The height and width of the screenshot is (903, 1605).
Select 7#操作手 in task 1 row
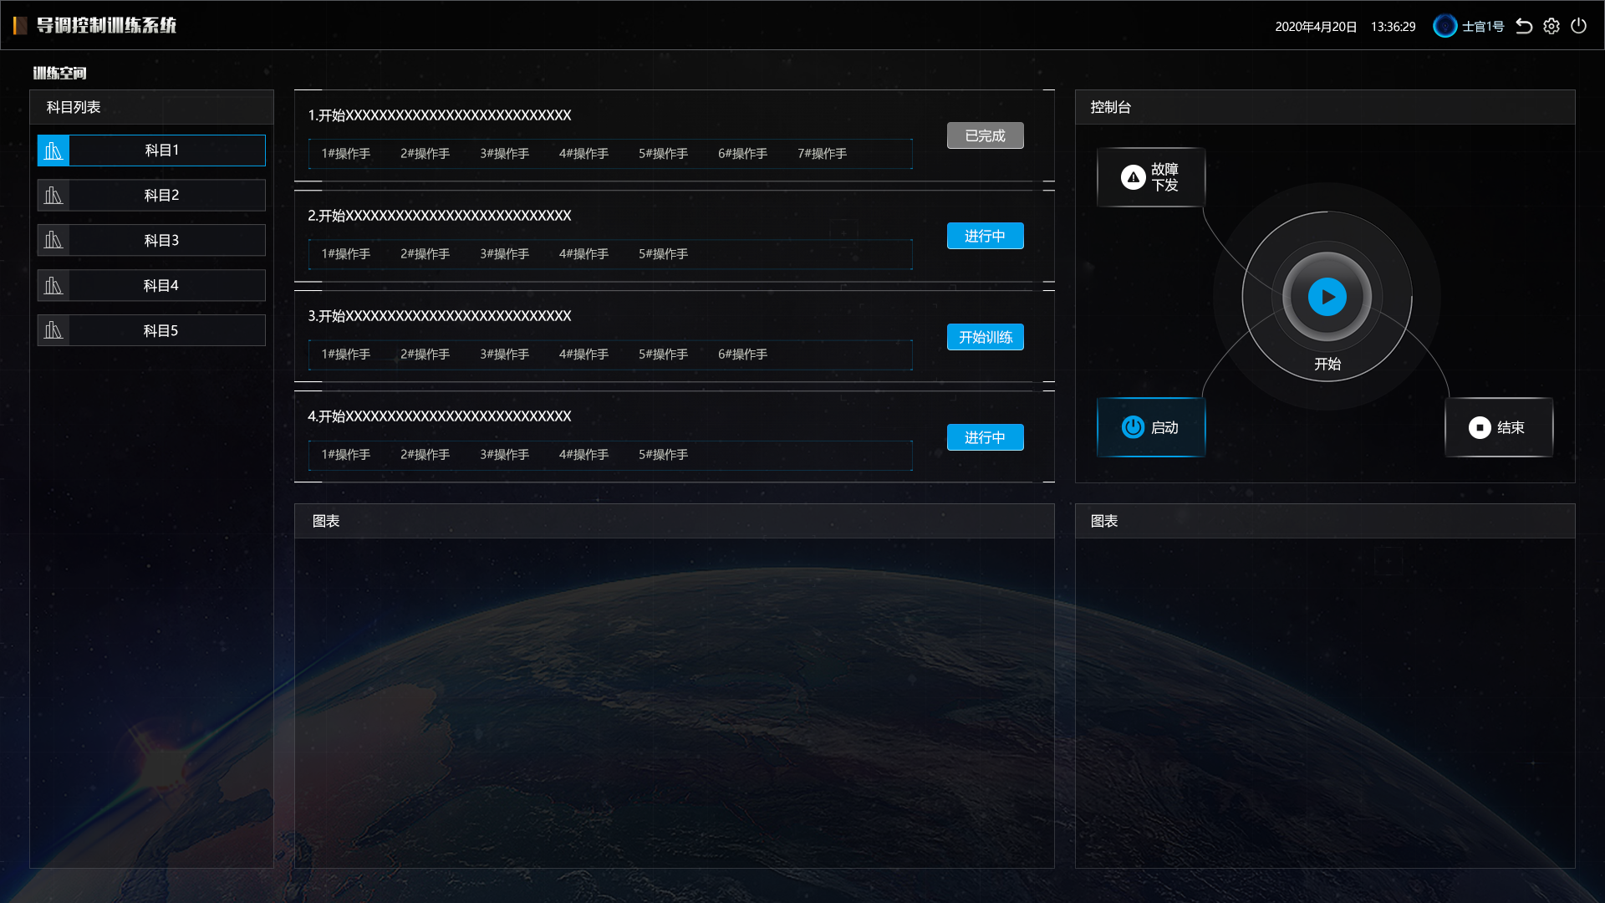pyautogui.click(x=822, y=154)
